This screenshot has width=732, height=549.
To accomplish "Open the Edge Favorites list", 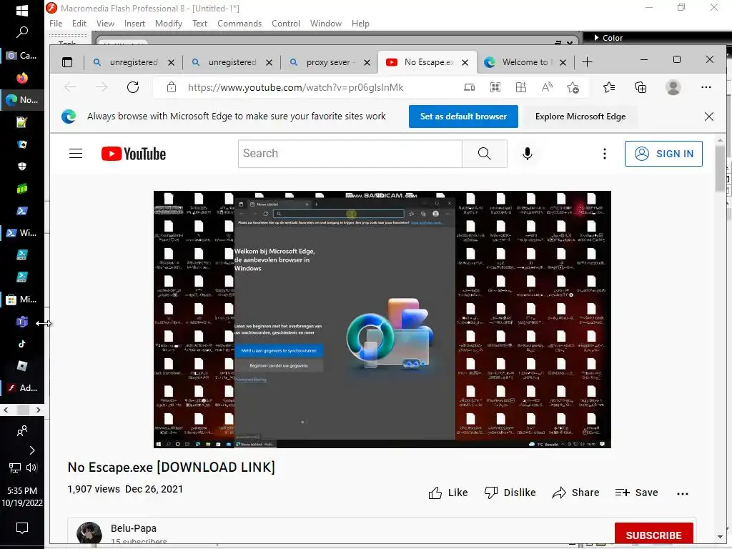I will [x=609, y=87].
